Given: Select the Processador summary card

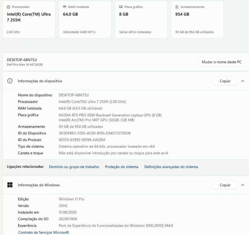Looking at the screenshot, I should point(29,19).
